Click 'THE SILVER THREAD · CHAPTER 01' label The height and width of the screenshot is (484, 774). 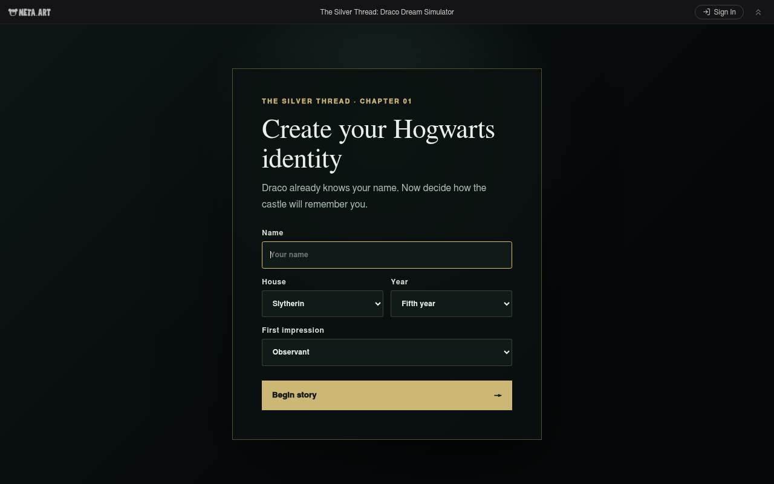[x=337, y=101]
